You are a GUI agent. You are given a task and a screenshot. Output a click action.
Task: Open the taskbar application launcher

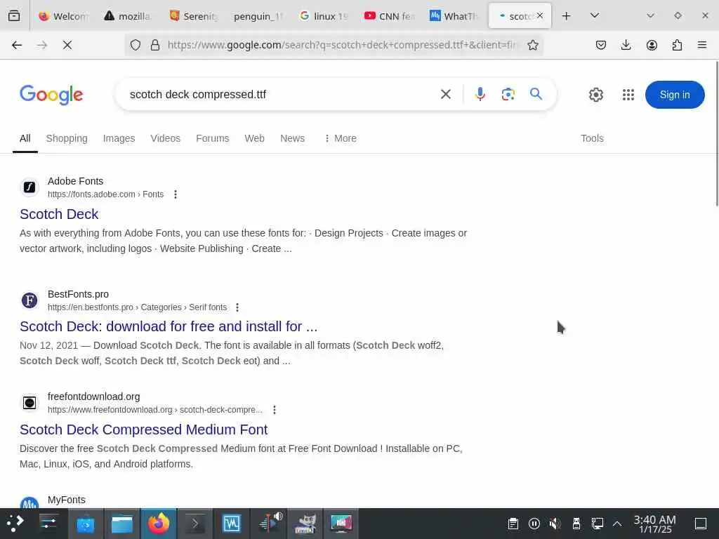tap(15, 524)
